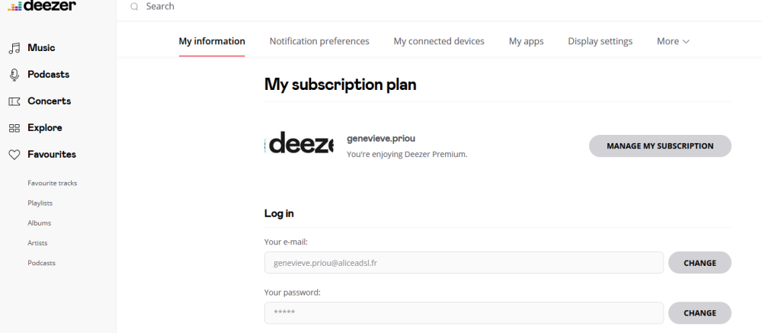Expand the More dropdown menu
This screenshot has width=762, height=333.
(673, 41)
